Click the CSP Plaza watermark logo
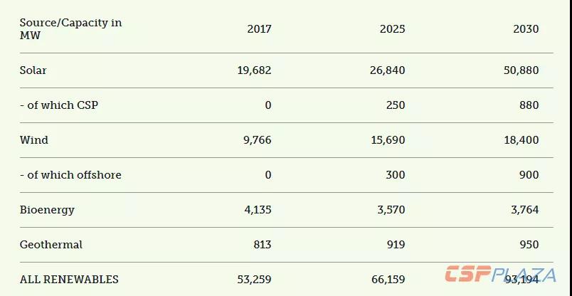Image resolution: width=572 pixels, height=296 pixels. tap(501, 274)
